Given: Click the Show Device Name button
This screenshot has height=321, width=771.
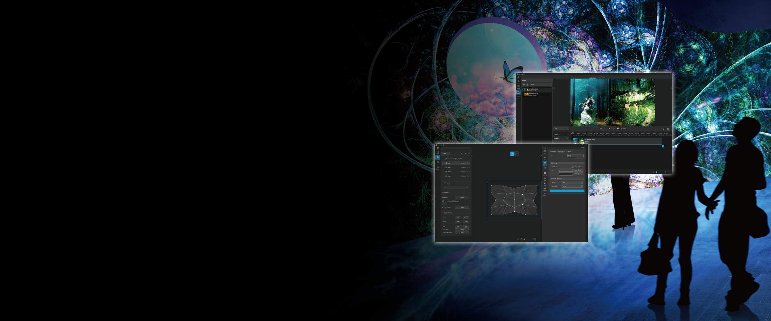Looking at the screenshot, I should coord(462,208).
